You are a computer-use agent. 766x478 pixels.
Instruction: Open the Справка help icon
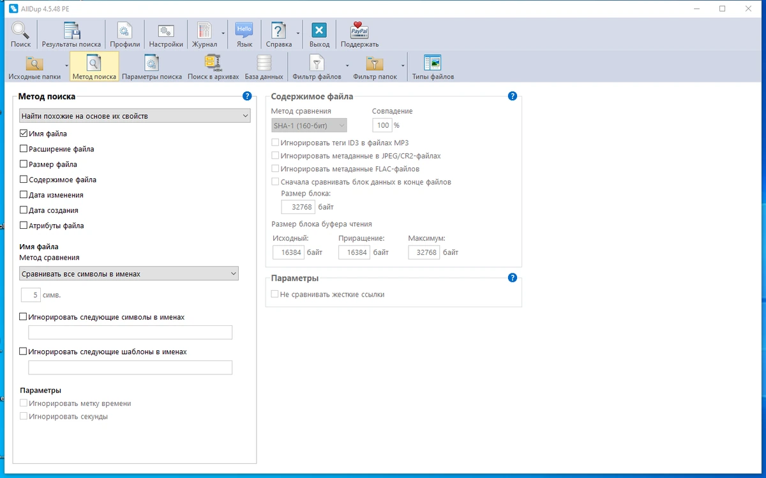click(278, 31)
